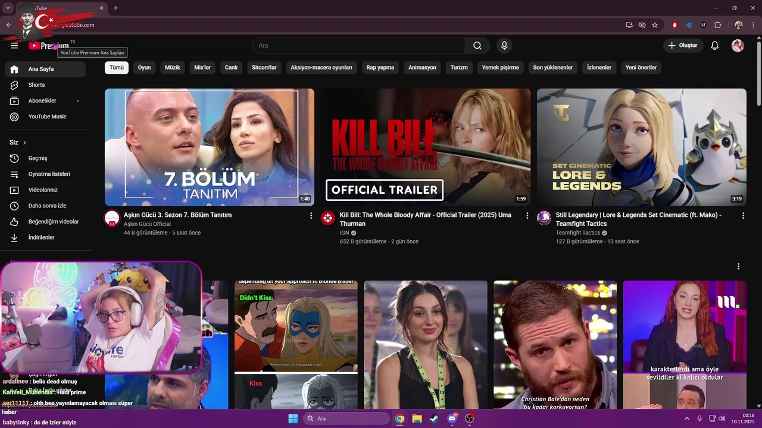Click the red hand ad-blocker extension
The width and height of the screenshot is (762, 428).
674,25
